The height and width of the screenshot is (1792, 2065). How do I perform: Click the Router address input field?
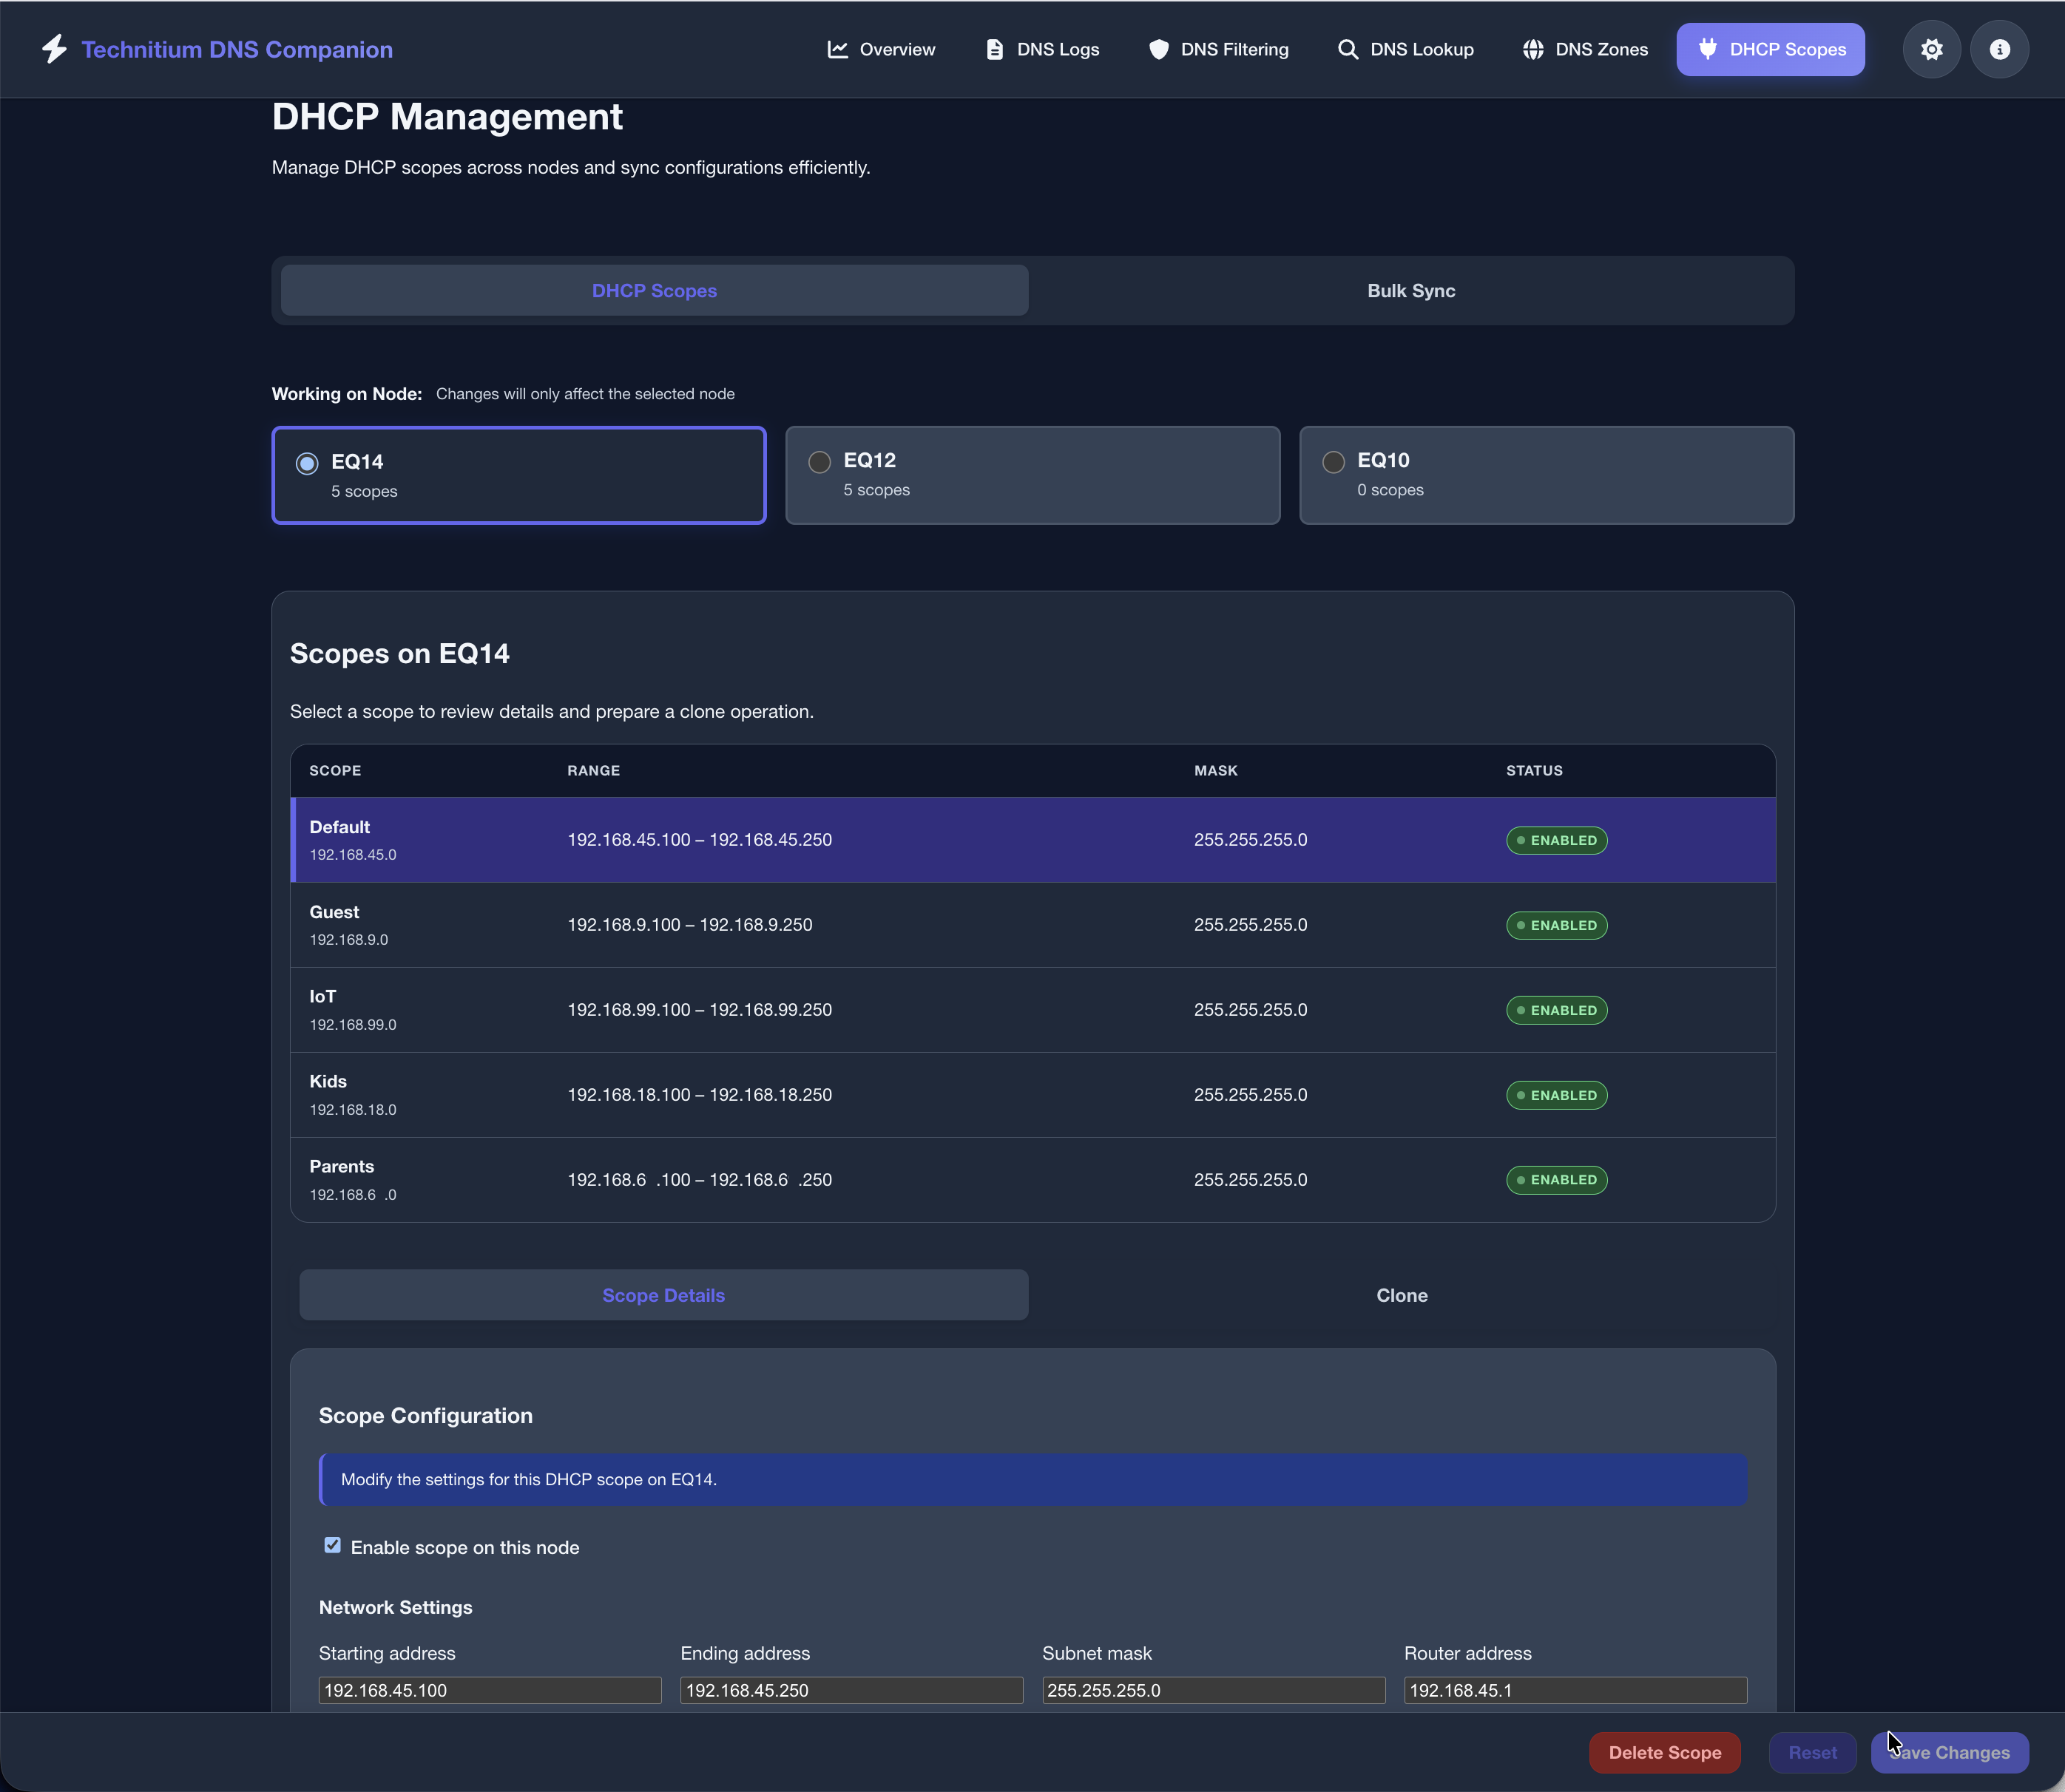point(1575,1690)
